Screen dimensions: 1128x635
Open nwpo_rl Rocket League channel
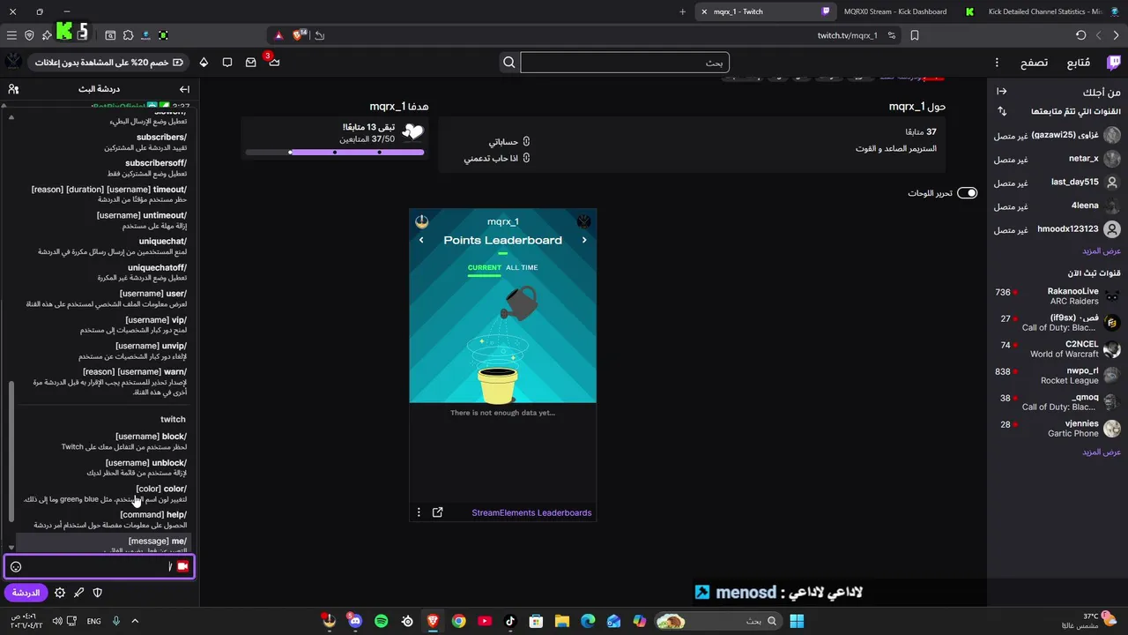1057,376
